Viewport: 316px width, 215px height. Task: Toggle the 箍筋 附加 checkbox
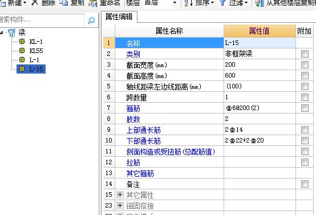coord(305,108)
